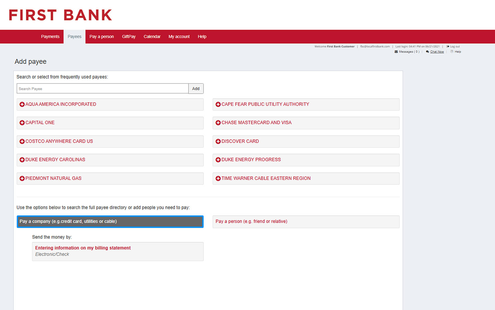Add DISCOVER CARD using its plus icon
This screenshot has width=495, height=310.
218,141
